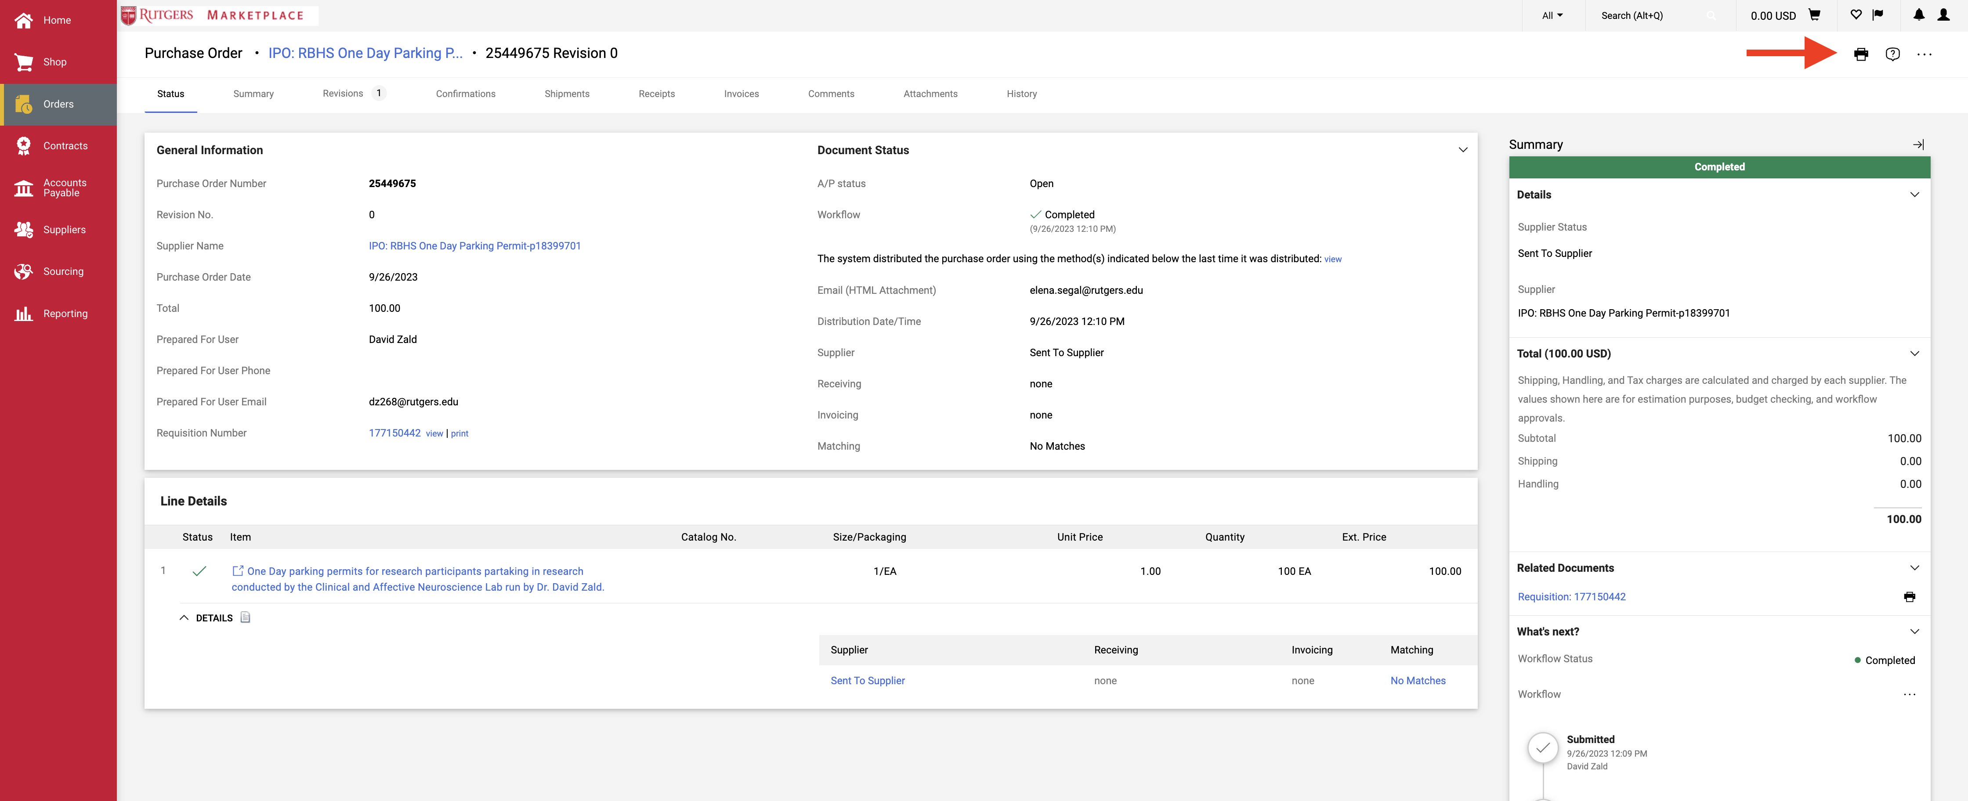Open Accounts Payable in the sidebar
The width and height of the screenshot is (1968, 801).
(x=58, y=188)
